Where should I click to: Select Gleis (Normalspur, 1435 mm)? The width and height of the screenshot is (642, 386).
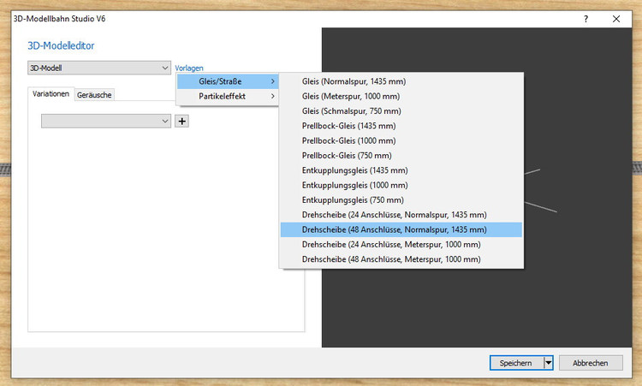point(401,81)
